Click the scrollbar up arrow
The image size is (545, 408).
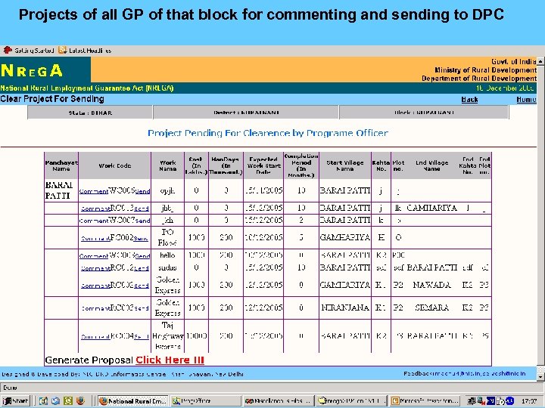[x=540, y=61]
